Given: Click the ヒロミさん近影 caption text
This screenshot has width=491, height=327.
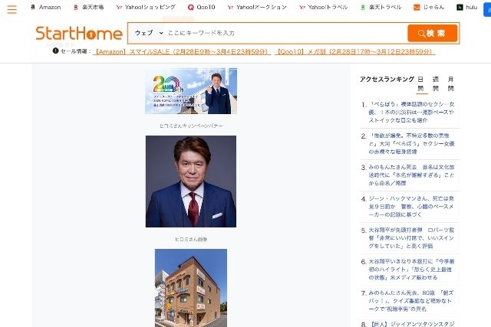Looking at the screenshot, I should [x=191, y=239].
